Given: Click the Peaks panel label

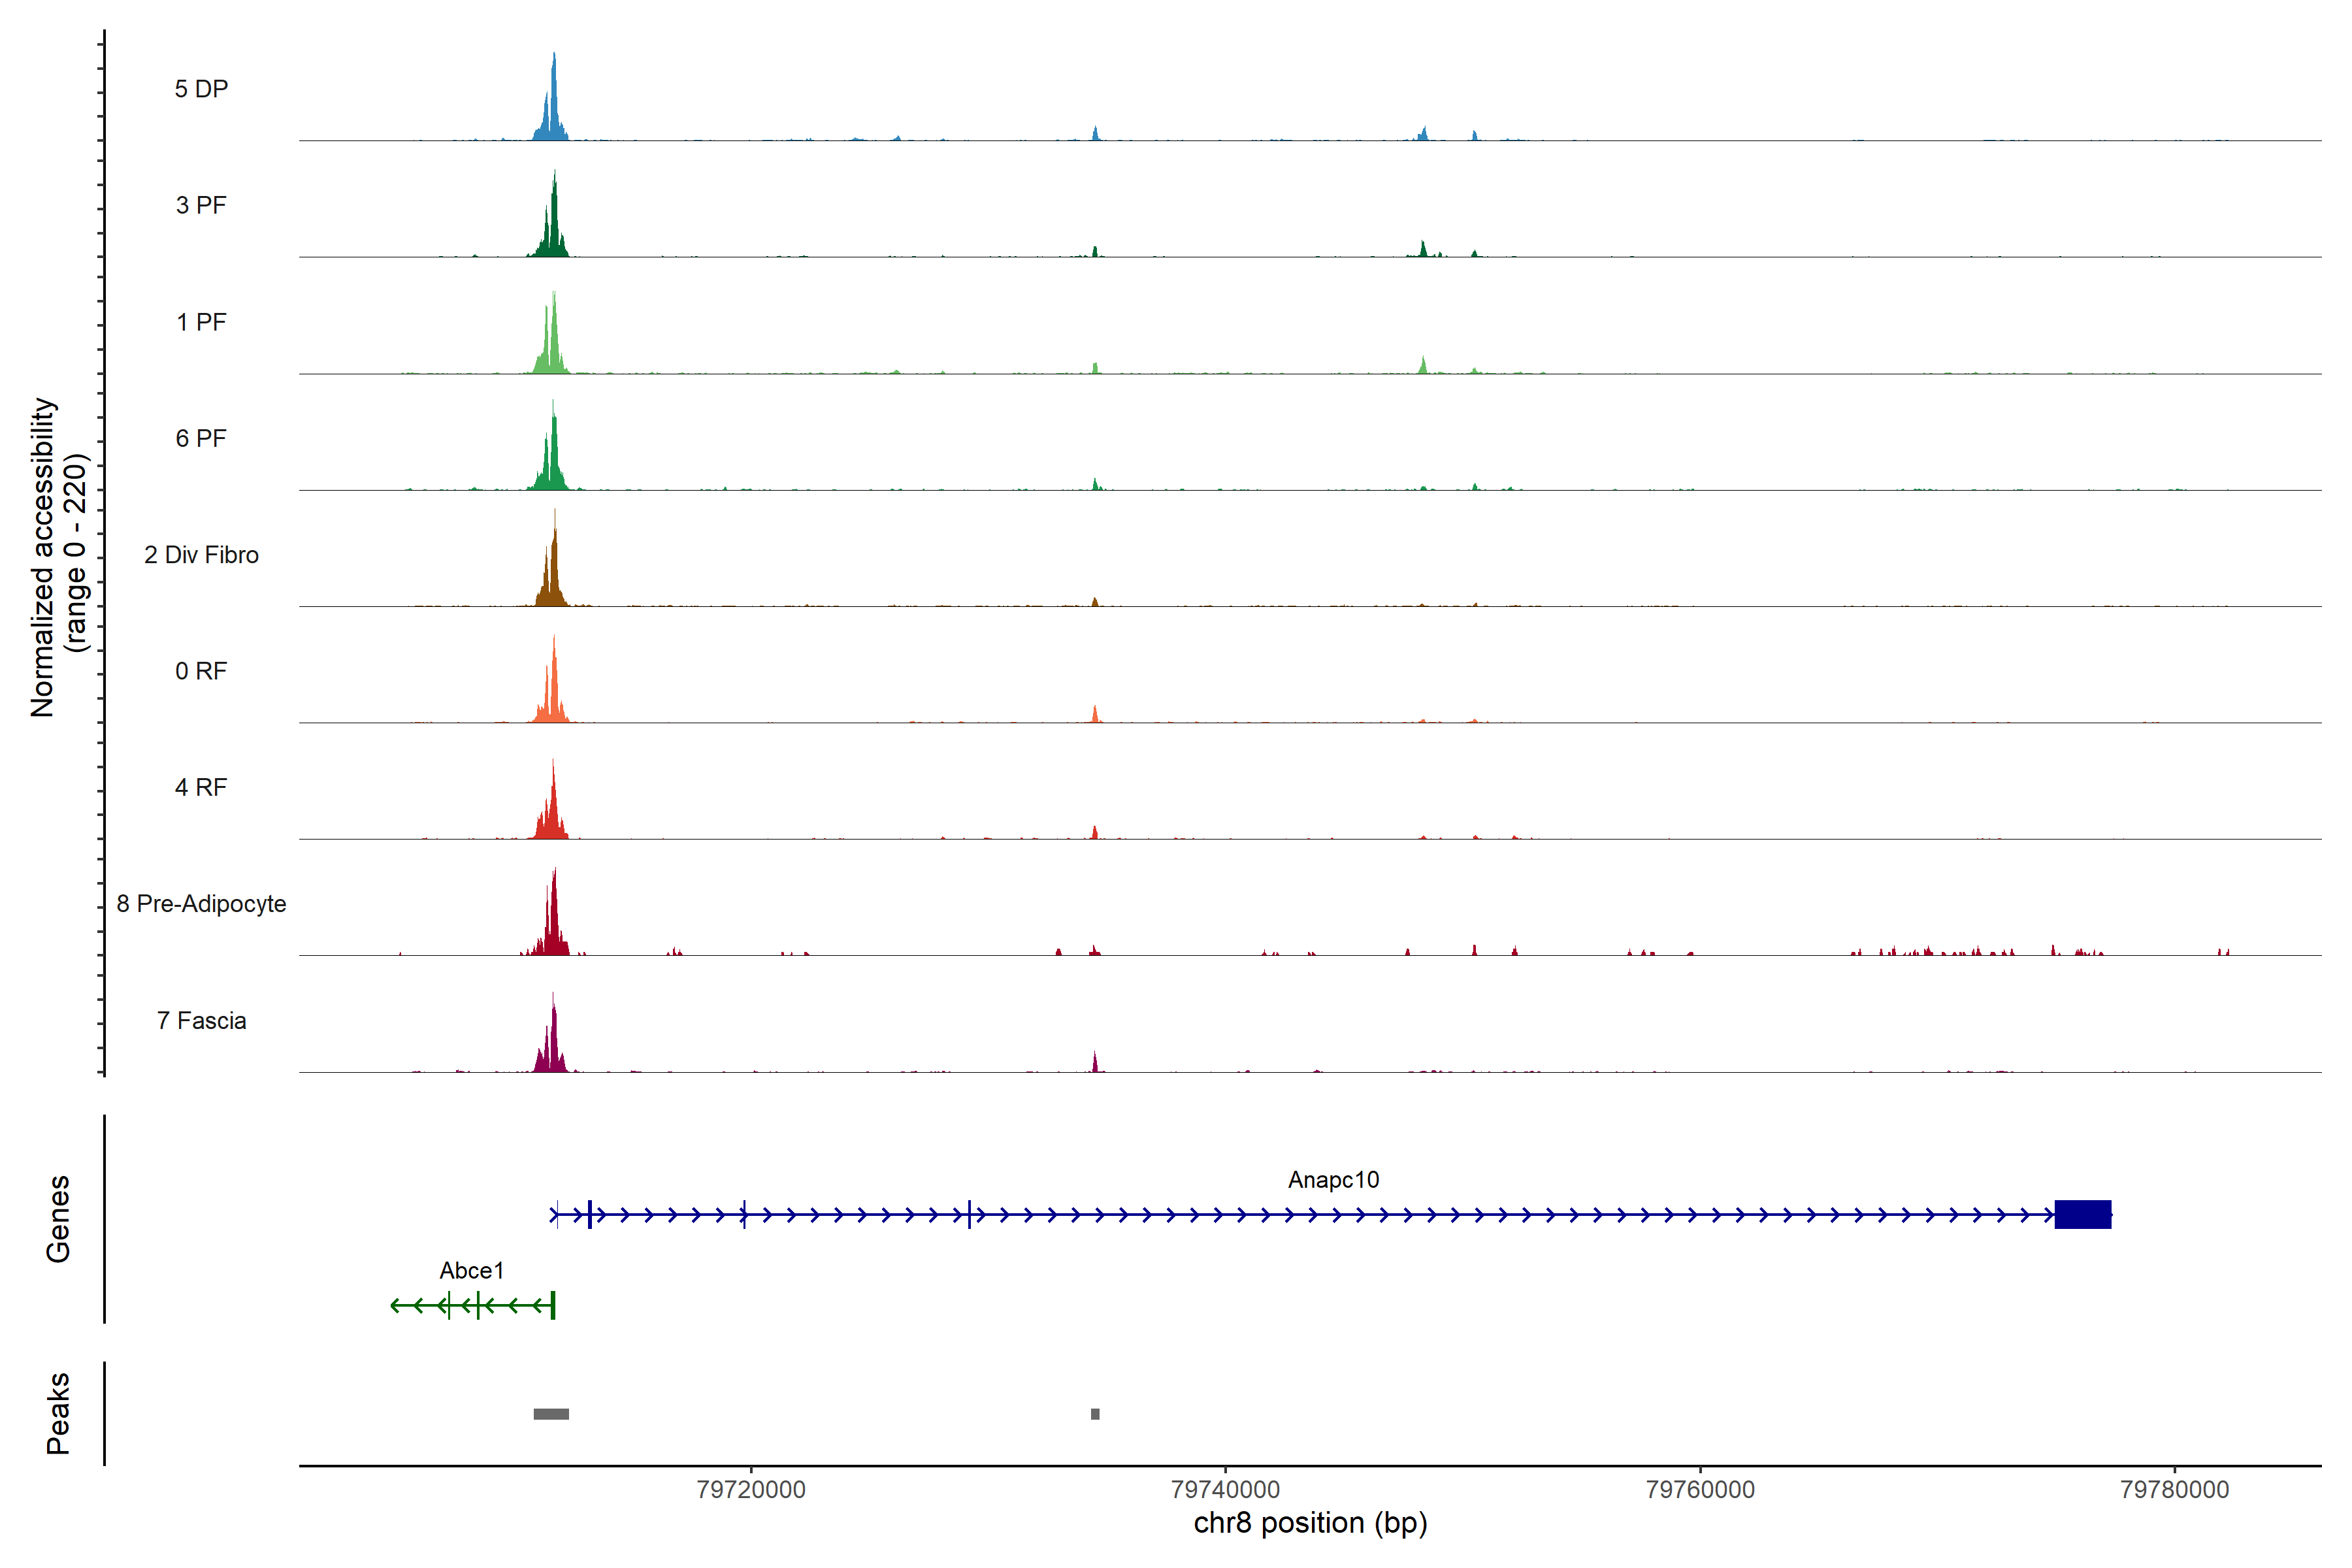Looking at the screenshot, I should tap(58, 1413).
